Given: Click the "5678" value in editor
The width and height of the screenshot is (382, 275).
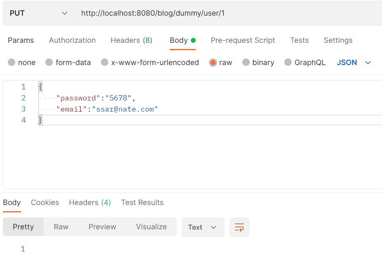Looking at the screenshot, I should pyautogui.click(x=118, y=98).
